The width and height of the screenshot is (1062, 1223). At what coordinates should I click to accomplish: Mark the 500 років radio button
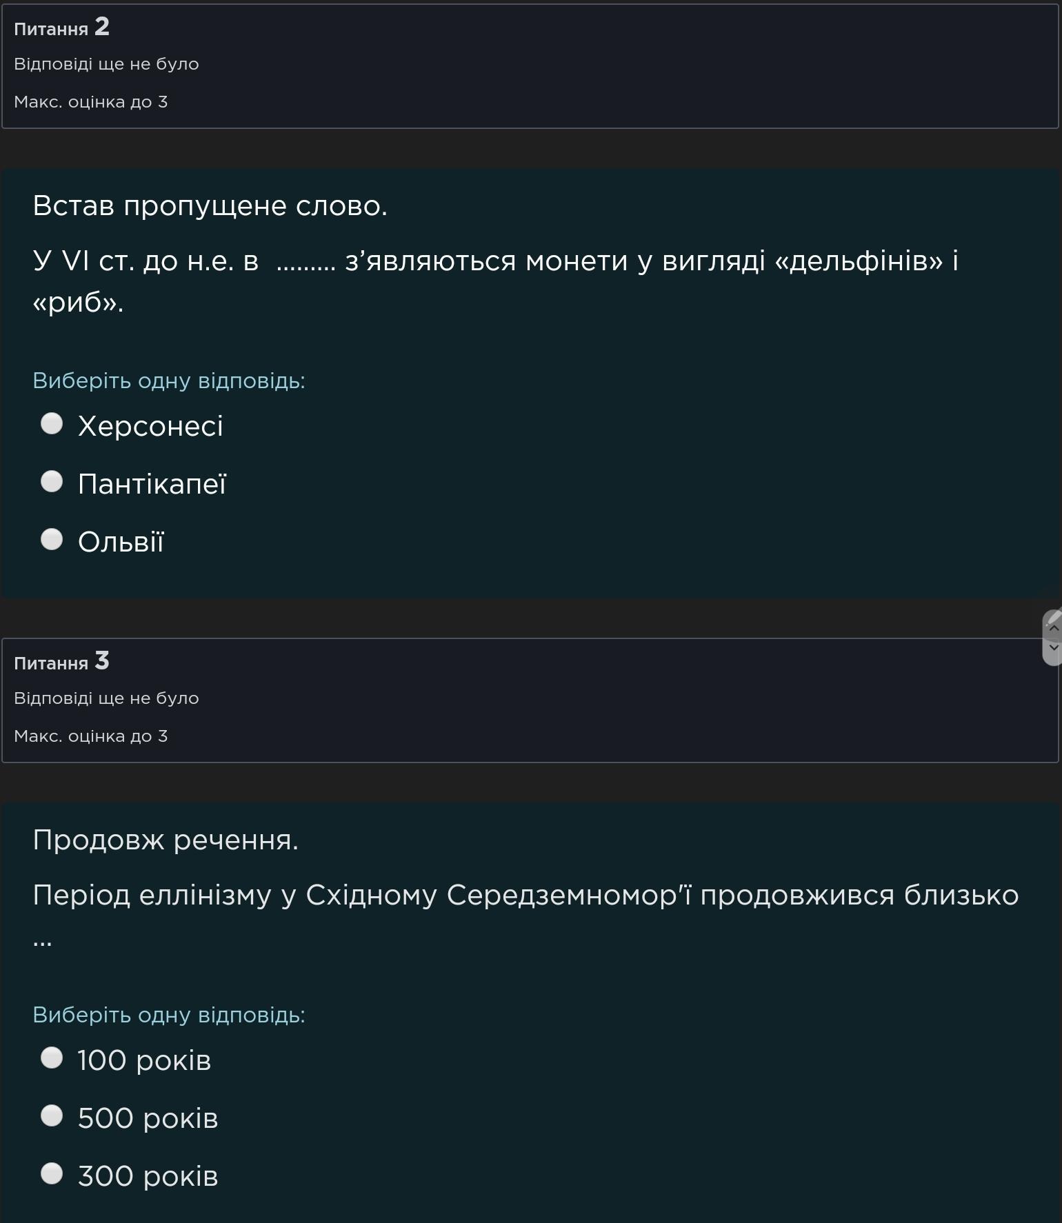(52, 1115)
